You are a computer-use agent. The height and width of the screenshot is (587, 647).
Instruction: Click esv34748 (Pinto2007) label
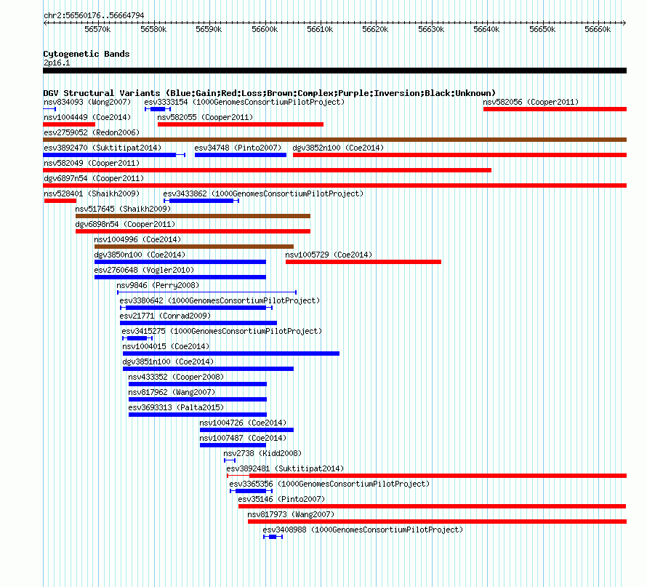238,148
